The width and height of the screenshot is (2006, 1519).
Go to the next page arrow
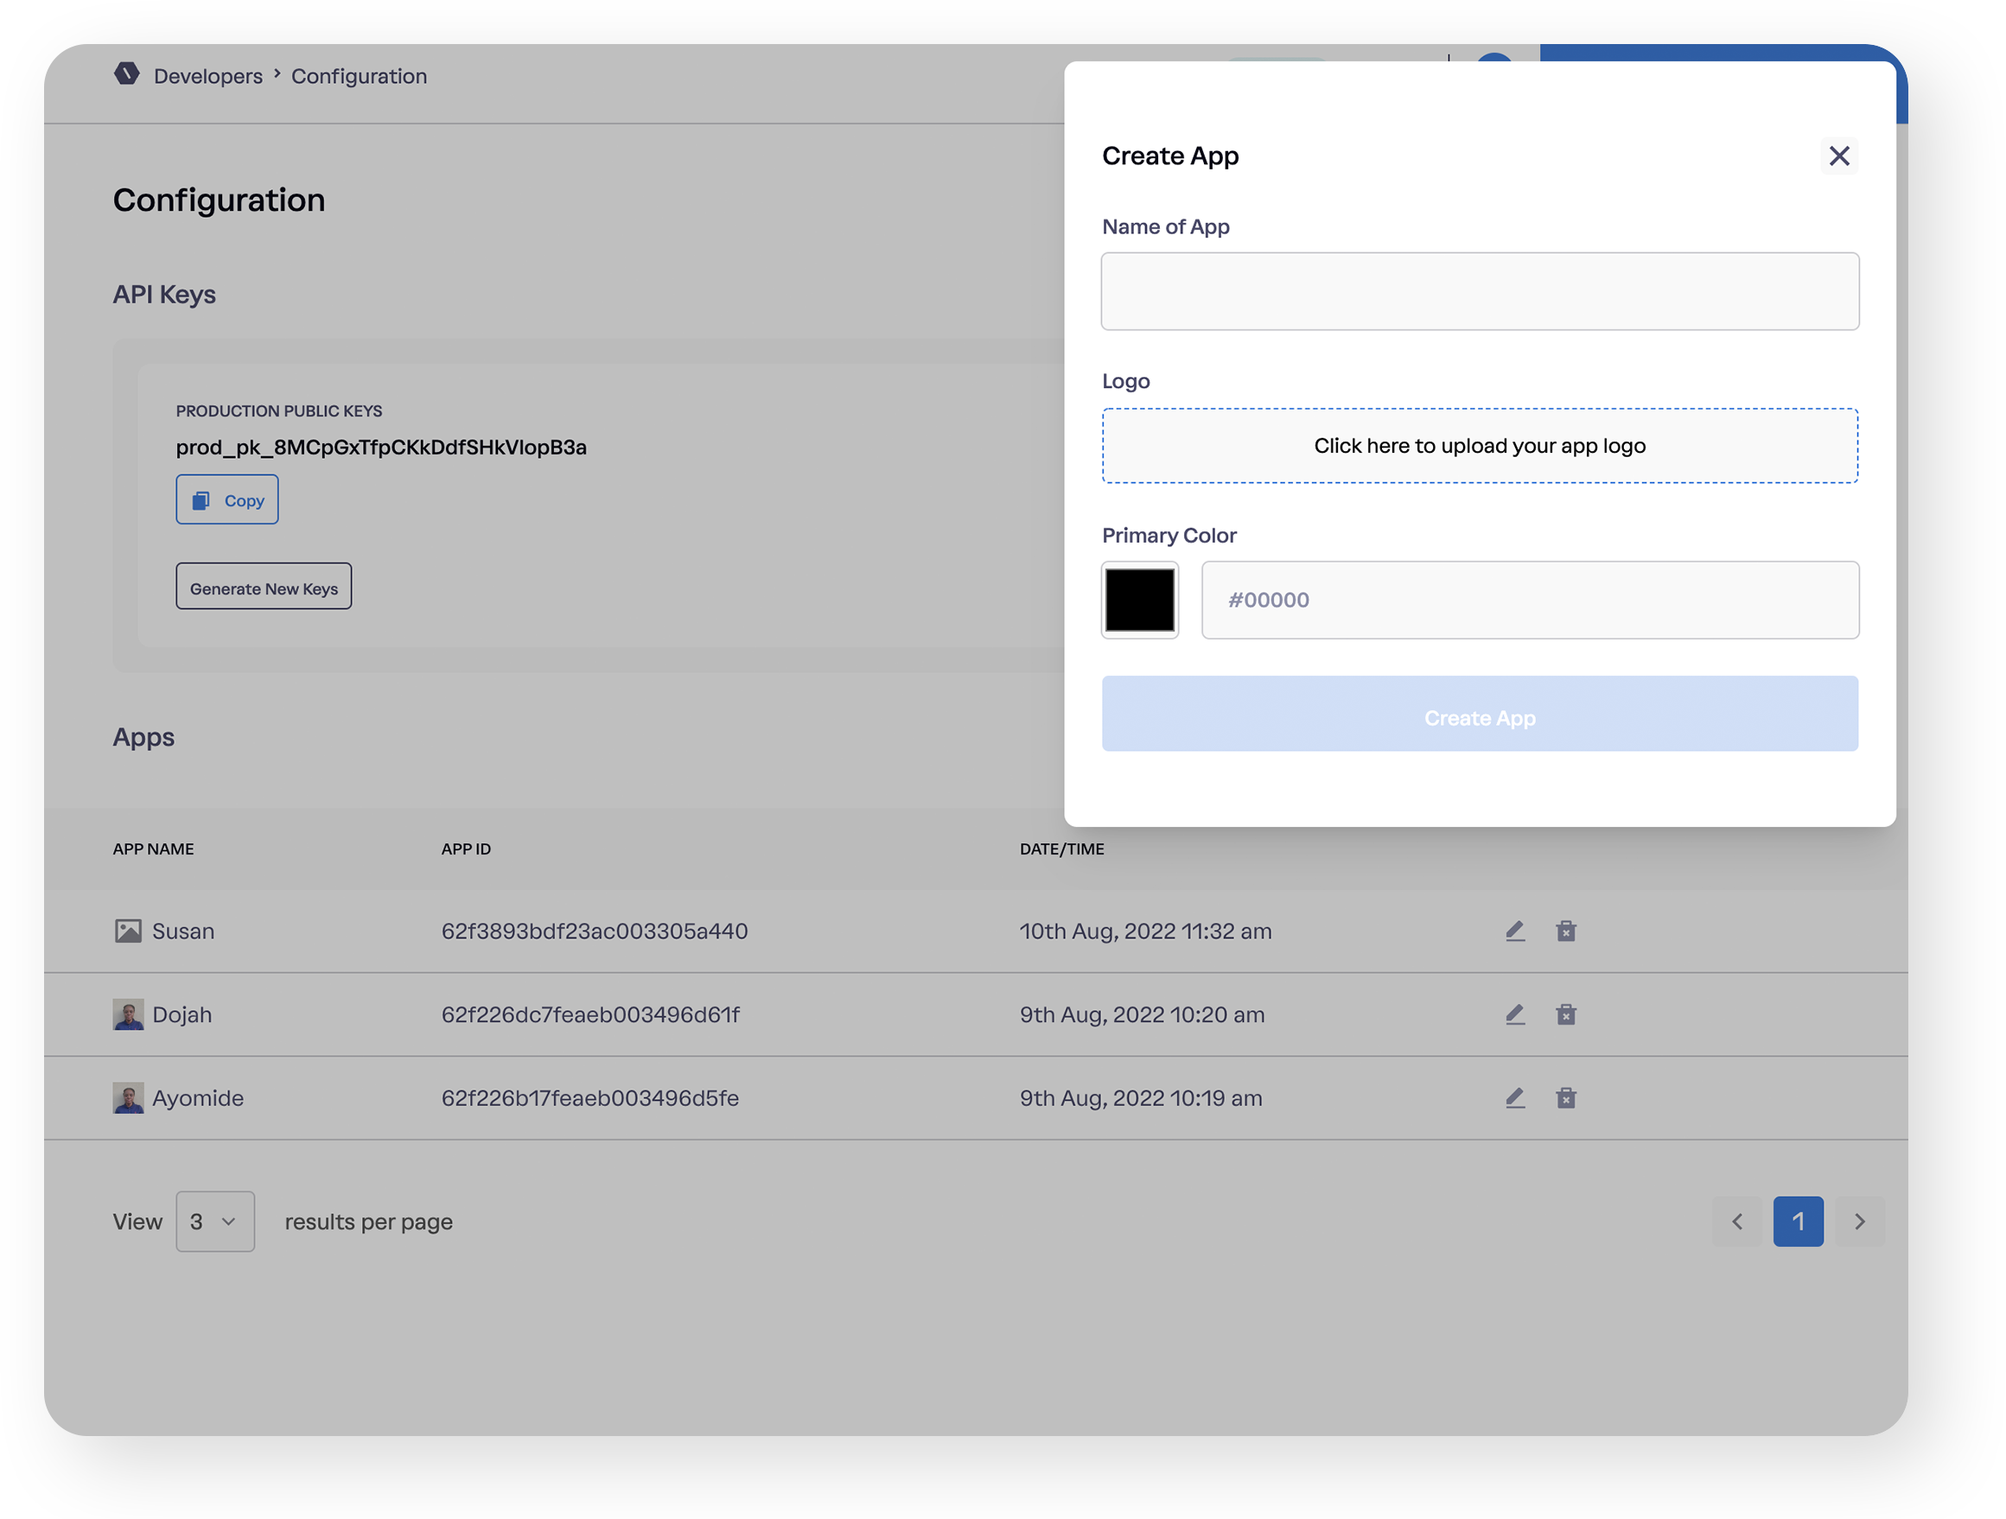[x=1859, y=1222]
